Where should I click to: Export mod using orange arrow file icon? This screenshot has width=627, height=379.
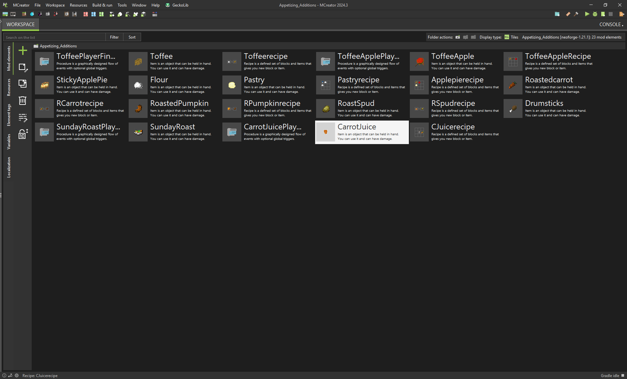[x=621, y=14]
